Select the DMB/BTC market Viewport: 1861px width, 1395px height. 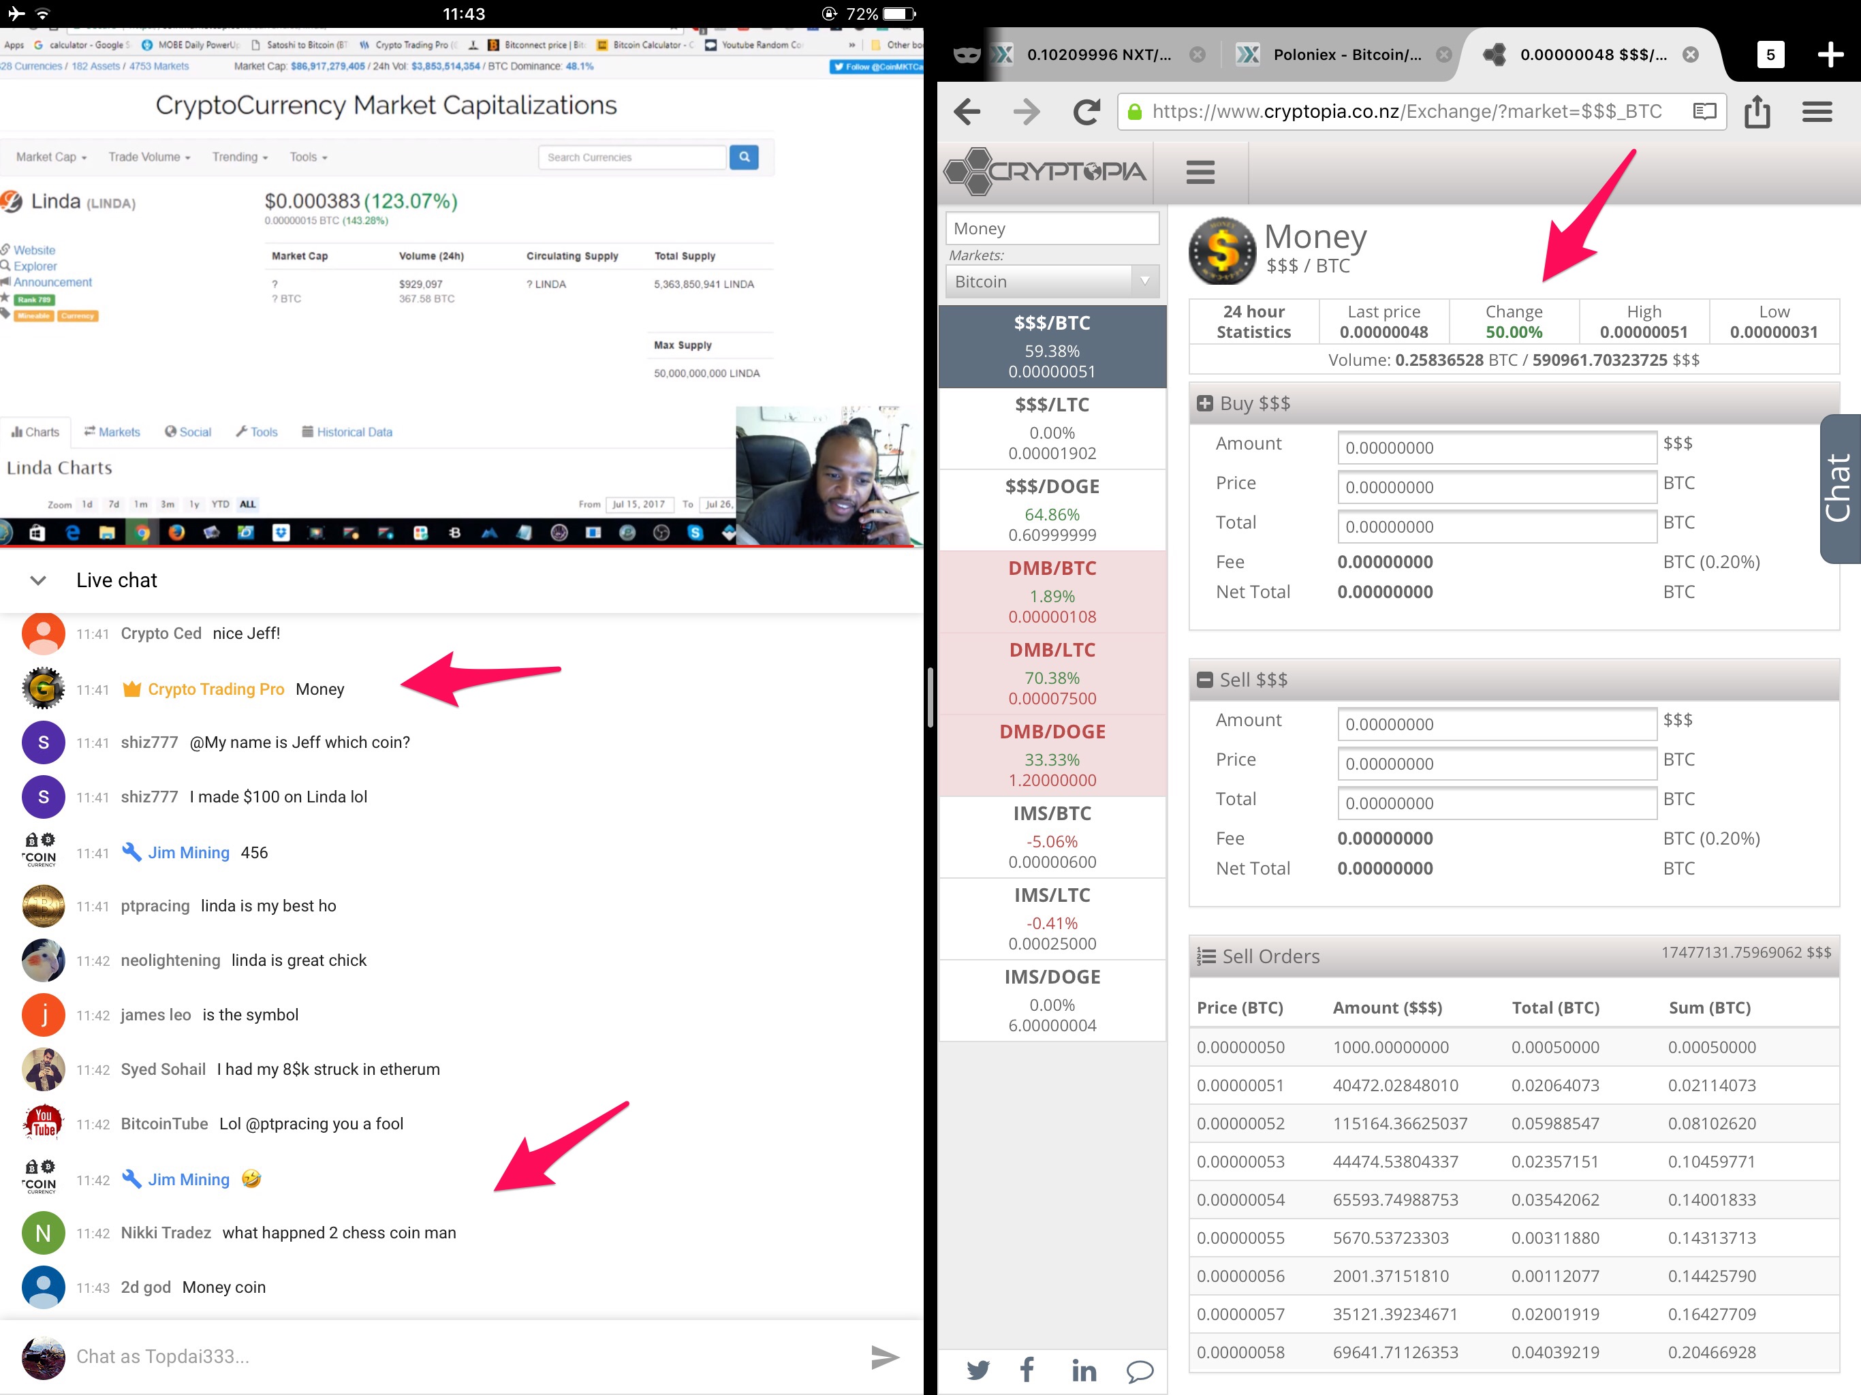[x=1052, y=591]
